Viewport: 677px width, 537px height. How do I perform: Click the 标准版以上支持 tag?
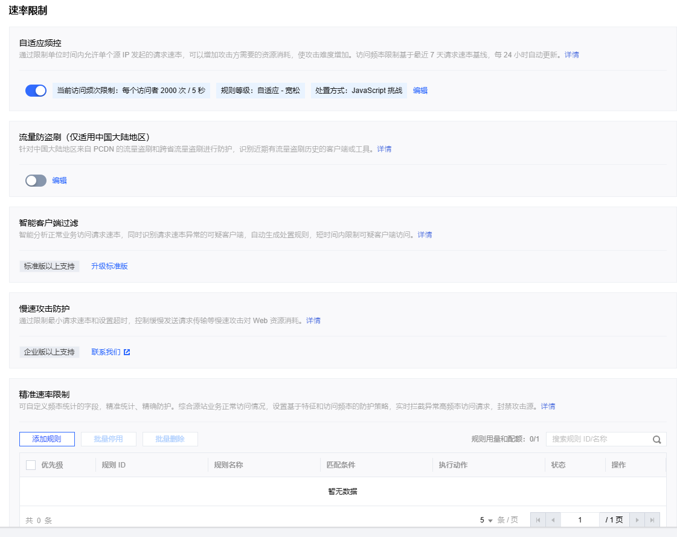[x=50, y=266]
